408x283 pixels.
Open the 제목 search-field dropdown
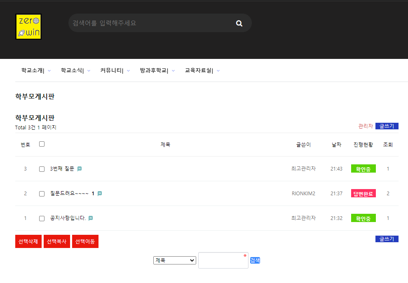point(175,260)
